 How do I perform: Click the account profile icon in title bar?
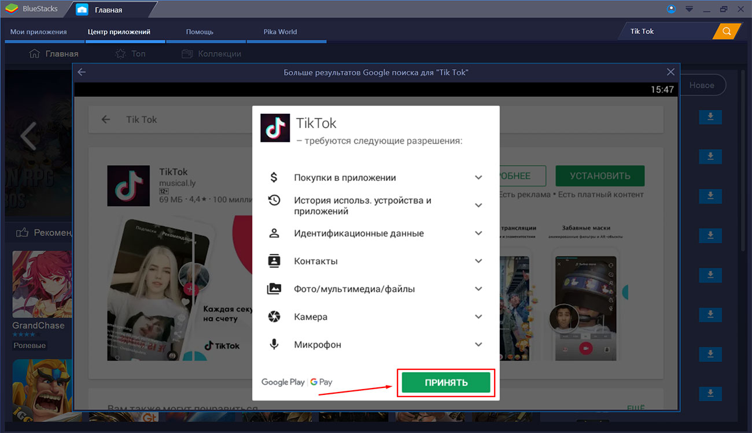671,9
